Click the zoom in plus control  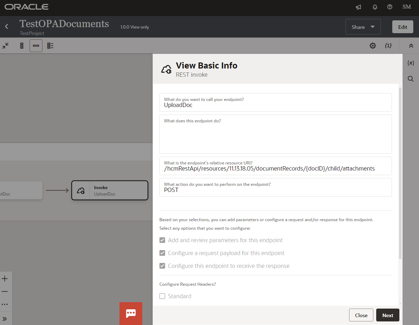(5, 278)
